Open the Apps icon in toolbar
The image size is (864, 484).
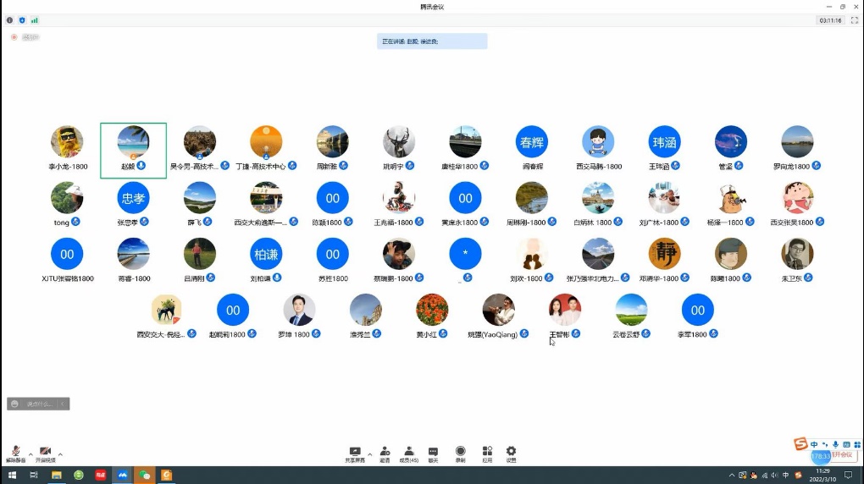point(487,453)
